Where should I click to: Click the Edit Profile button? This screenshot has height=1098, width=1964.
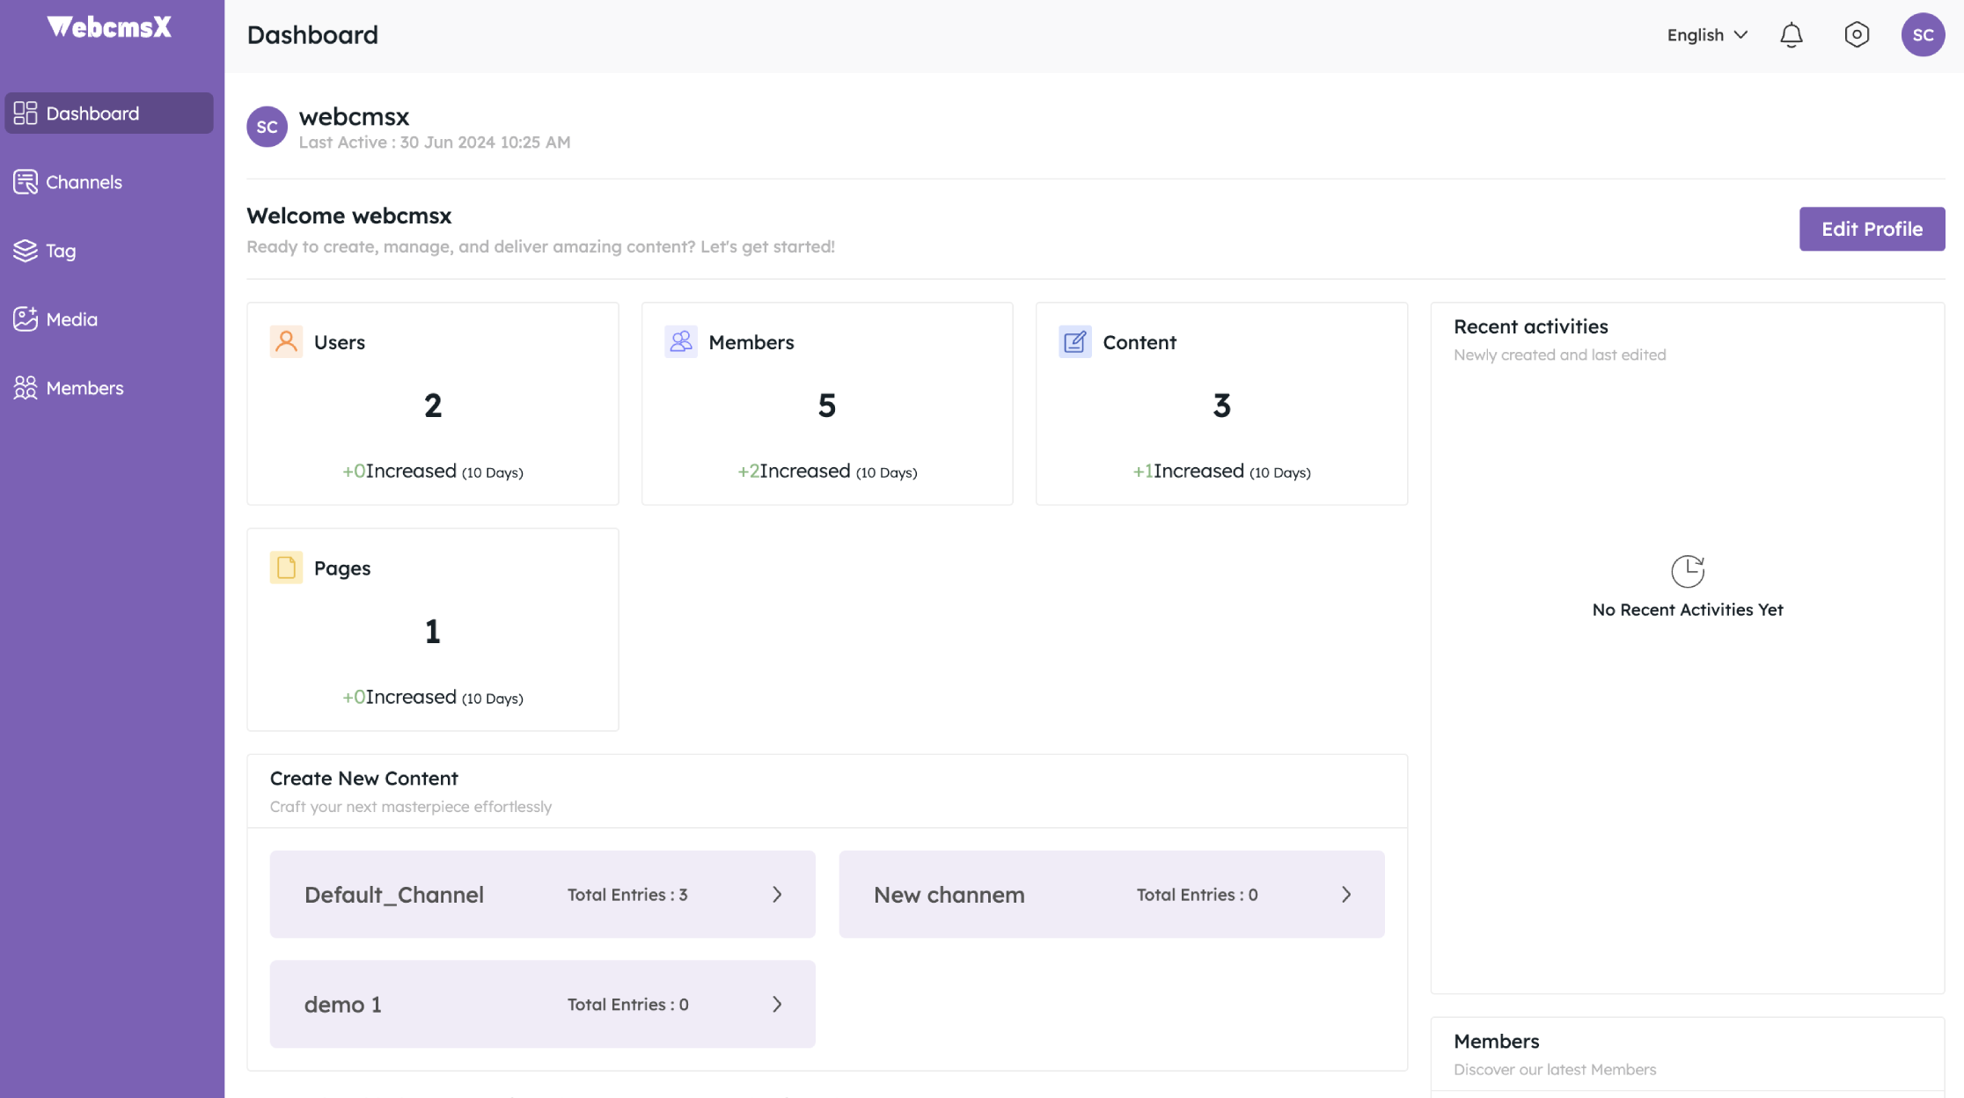(x=1872, y=229)
